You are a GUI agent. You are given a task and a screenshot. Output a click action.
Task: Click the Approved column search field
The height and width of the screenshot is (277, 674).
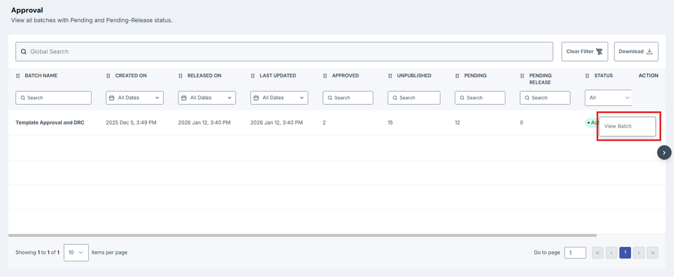click(x=348, y=98)
